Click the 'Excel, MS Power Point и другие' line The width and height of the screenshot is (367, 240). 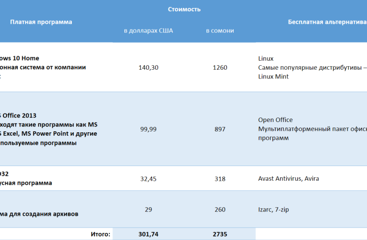coord(50,133)
